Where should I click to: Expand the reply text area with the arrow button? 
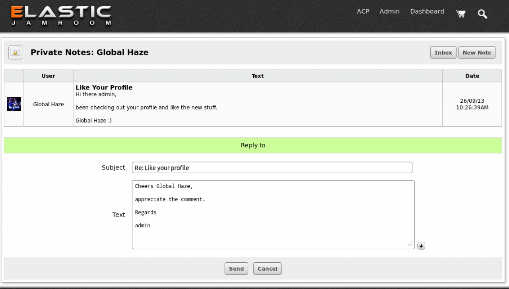pos(421,246)
